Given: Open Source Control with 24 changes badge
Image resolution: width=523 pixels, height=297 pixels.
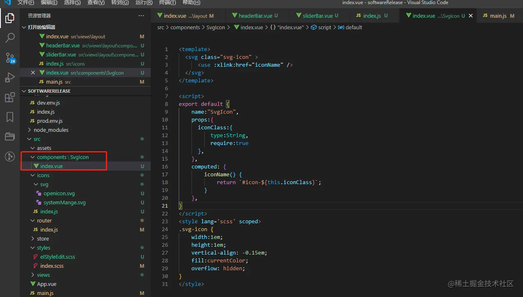Looking at the screenshot, I should (10, 58).
